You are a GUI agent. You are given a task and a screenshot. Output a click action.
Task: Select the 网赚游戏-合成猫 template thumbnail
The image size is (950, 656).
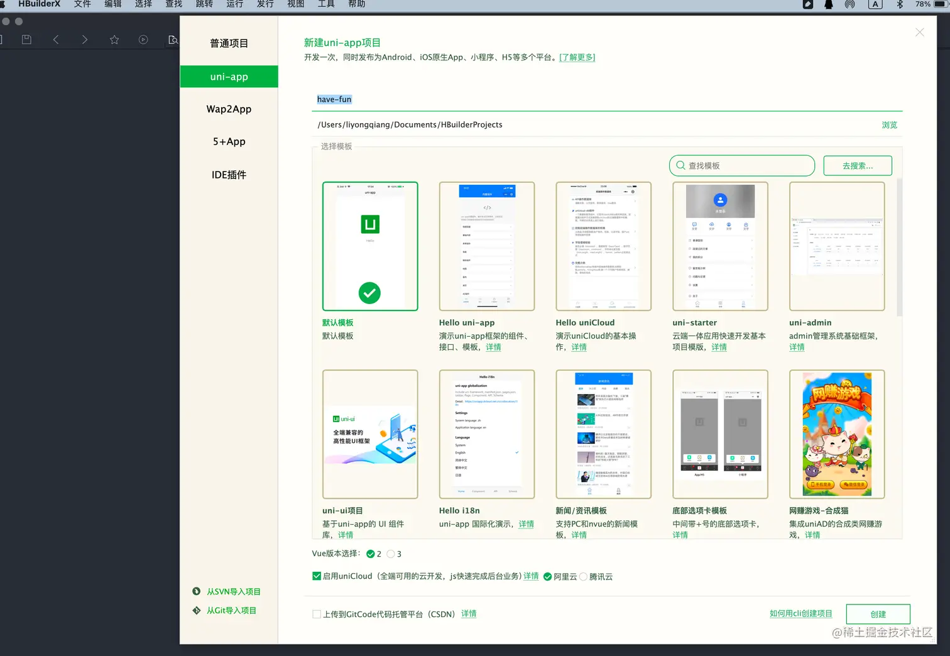tap(837, 434)
